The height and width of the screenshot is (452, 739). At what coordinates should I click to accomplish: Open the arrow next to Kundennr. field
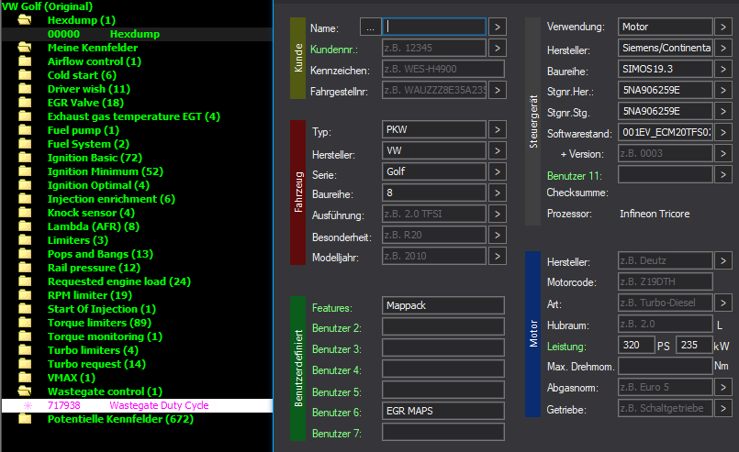498,48
